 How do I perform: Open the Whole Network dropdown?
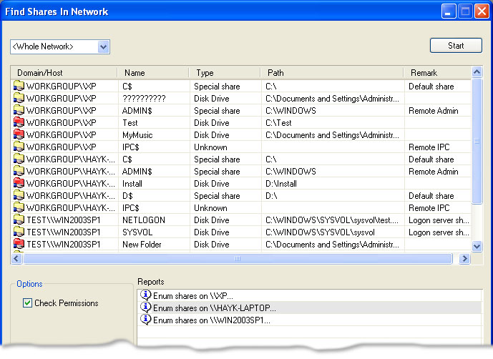(104, 46)
